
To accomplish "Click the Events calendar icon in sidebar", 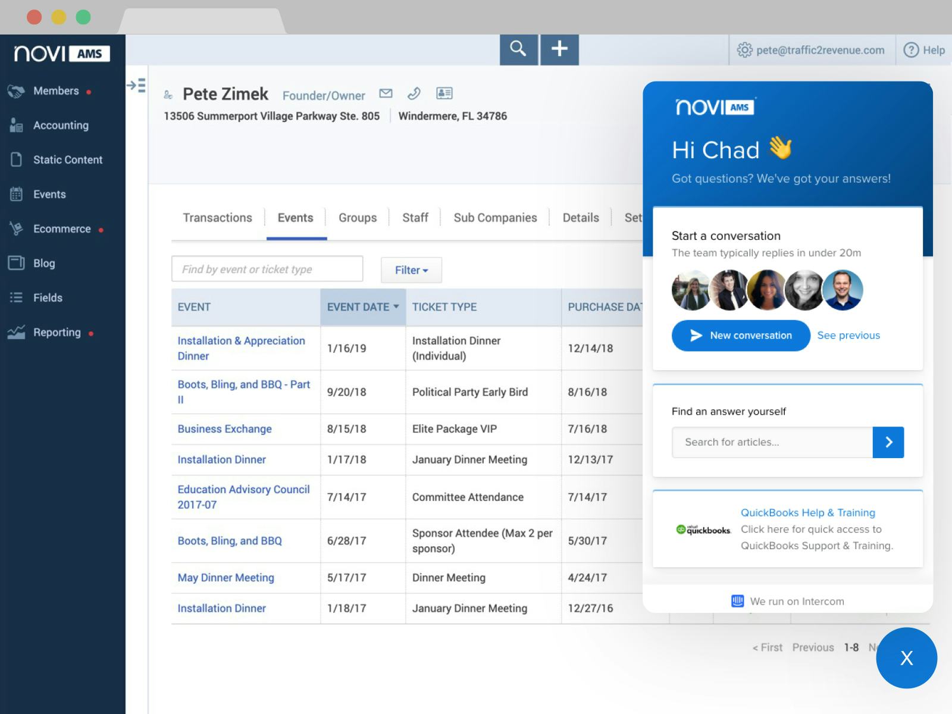I will 17,194.
